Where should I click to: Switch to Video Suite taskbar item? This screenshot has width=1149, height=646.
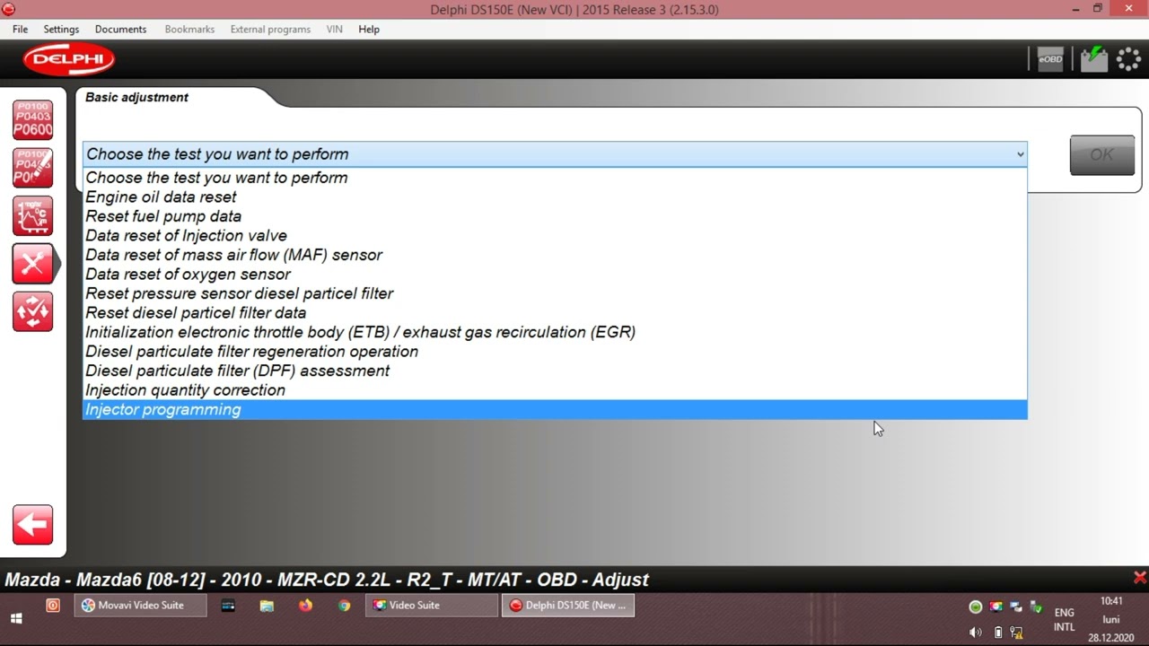coord(432,606)
